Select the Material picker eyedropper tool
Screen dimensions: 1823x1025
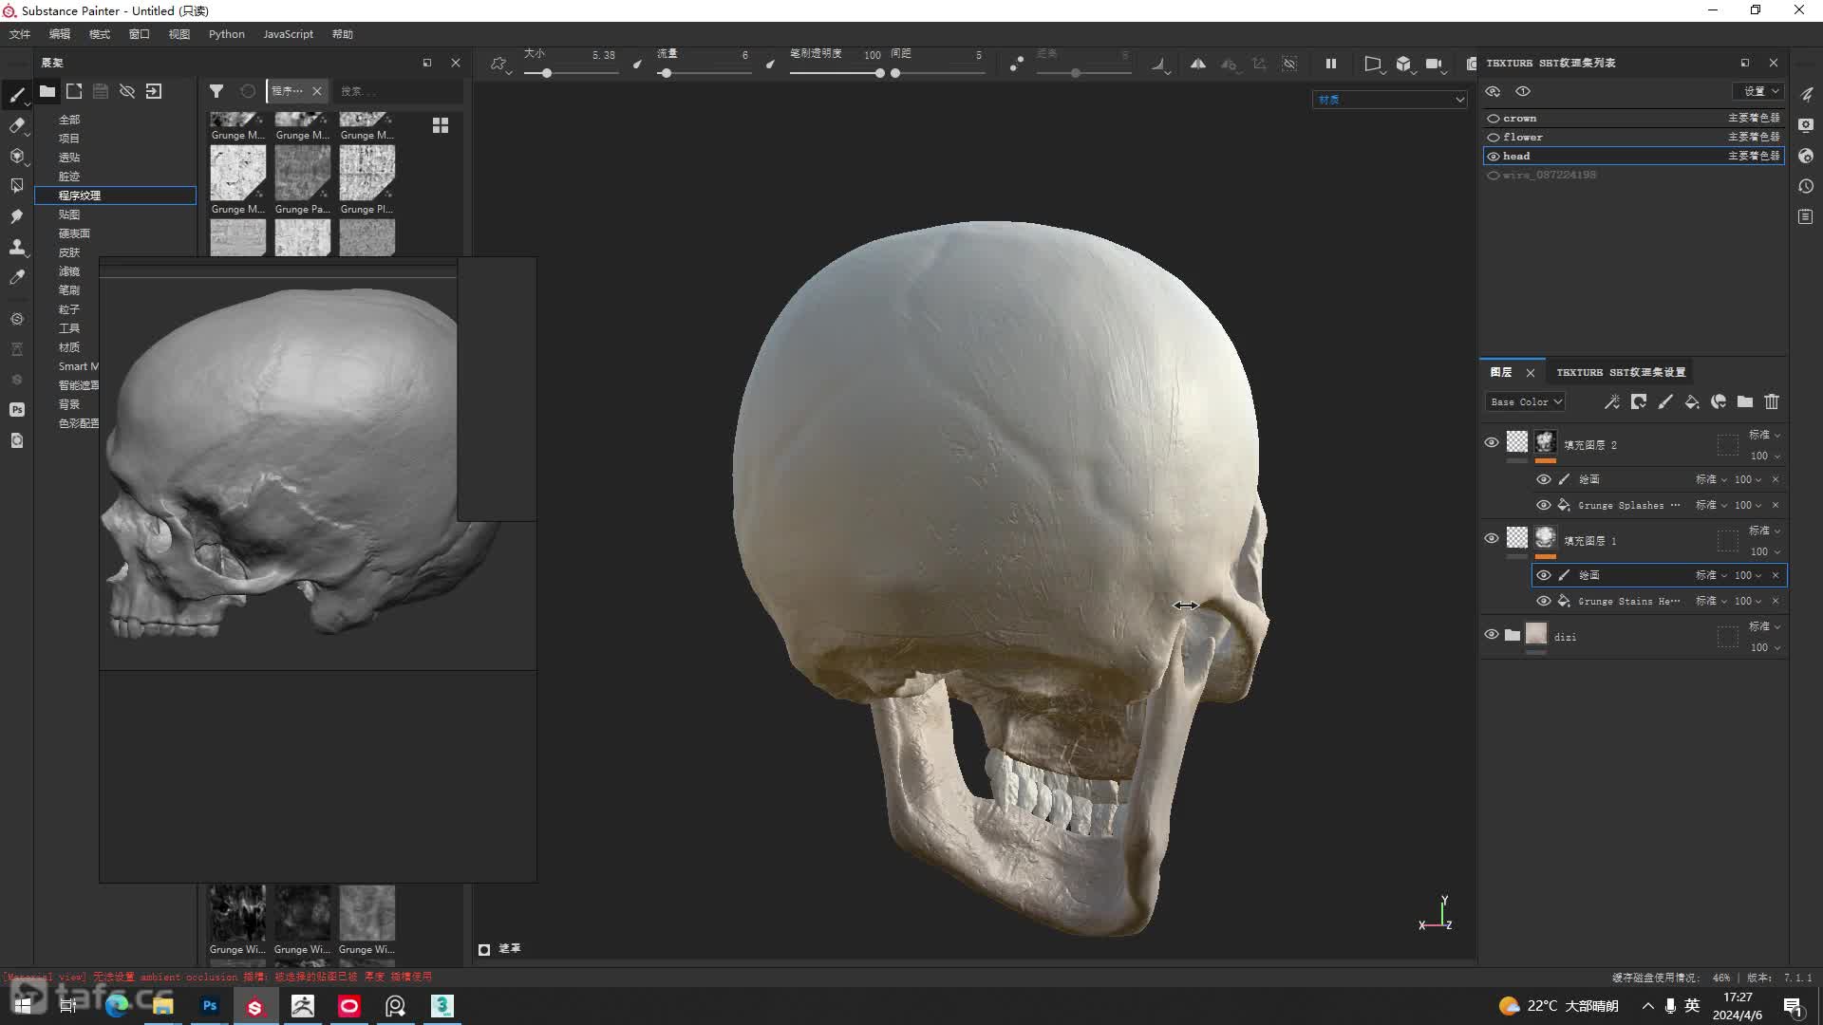coord(17,277)
